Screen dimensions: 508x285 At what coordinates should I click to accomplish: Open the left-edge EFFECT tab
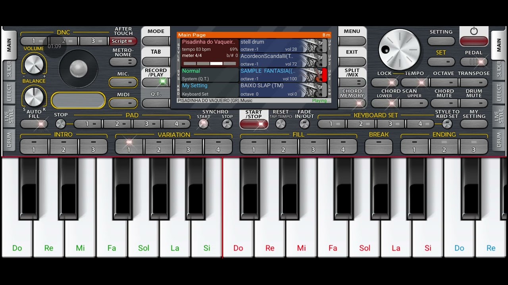click(9, 93)
